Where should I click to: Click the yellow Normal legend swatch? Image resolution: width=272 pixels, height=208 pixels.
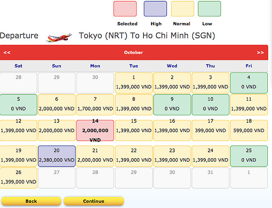point(182,8)
